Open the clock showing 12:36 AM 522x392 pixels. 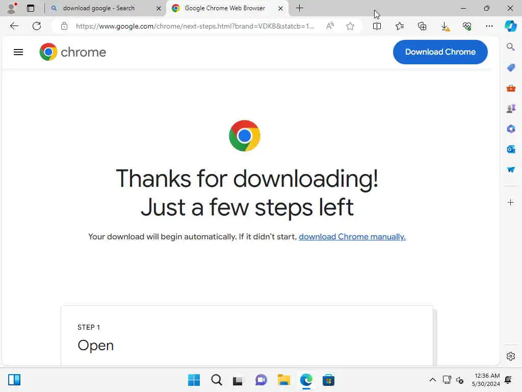(x=486, y=380)
